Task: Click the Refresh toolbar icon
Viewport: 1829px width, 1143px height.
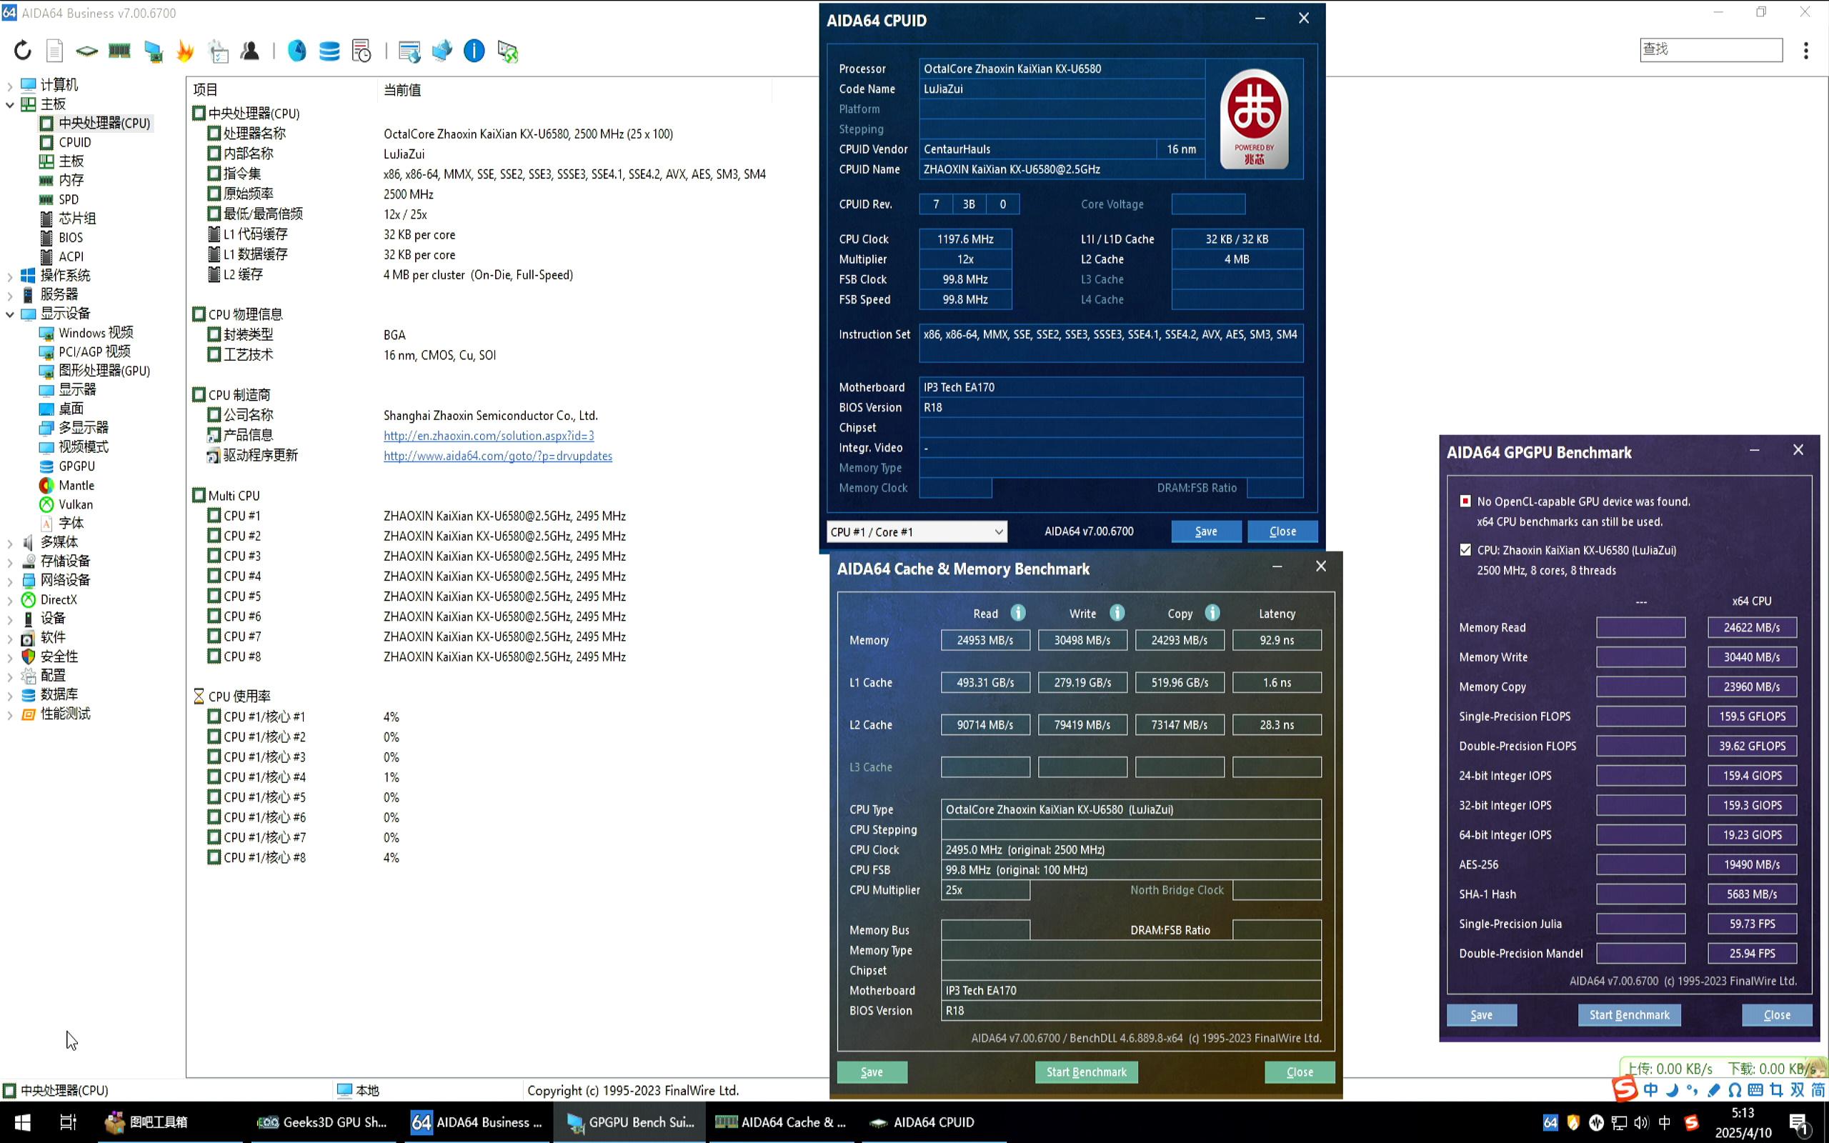Action: [x=23, y=51]
